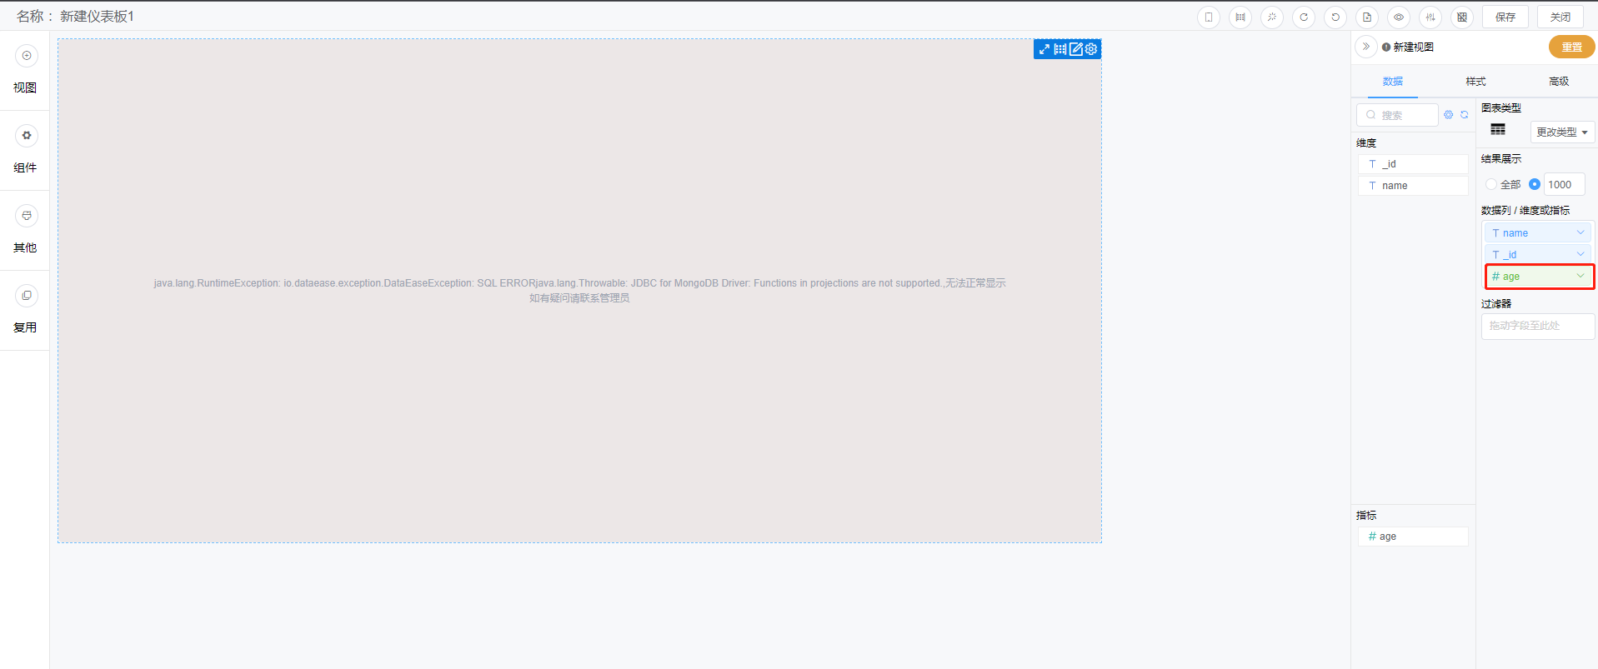Click the 1000 result count field

tap(1564, 185)
